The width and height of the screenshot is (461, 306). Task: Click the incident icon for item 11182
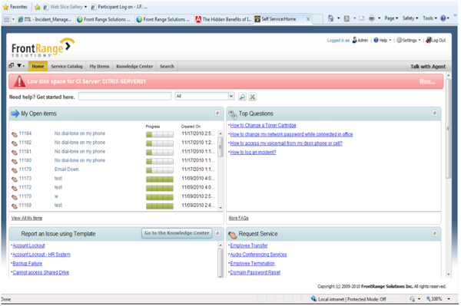(15, 143)
